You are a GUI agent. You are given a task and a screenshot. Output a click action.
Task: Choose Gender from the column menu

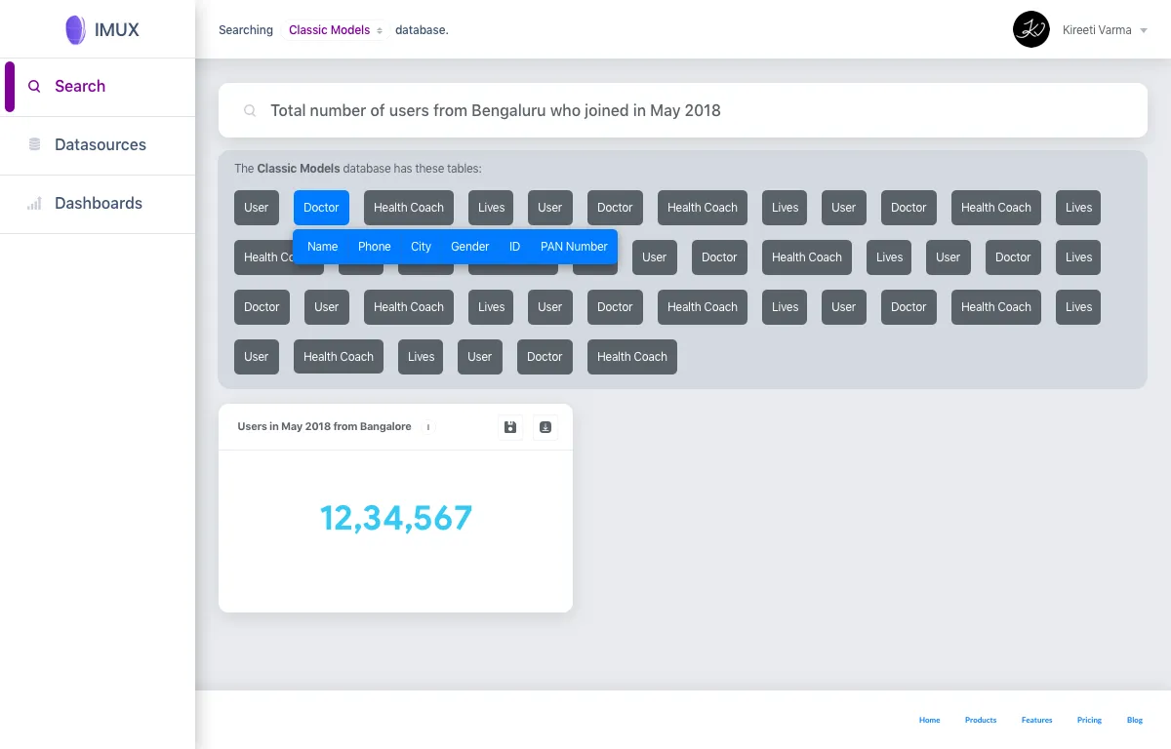(x=469, y=247)
